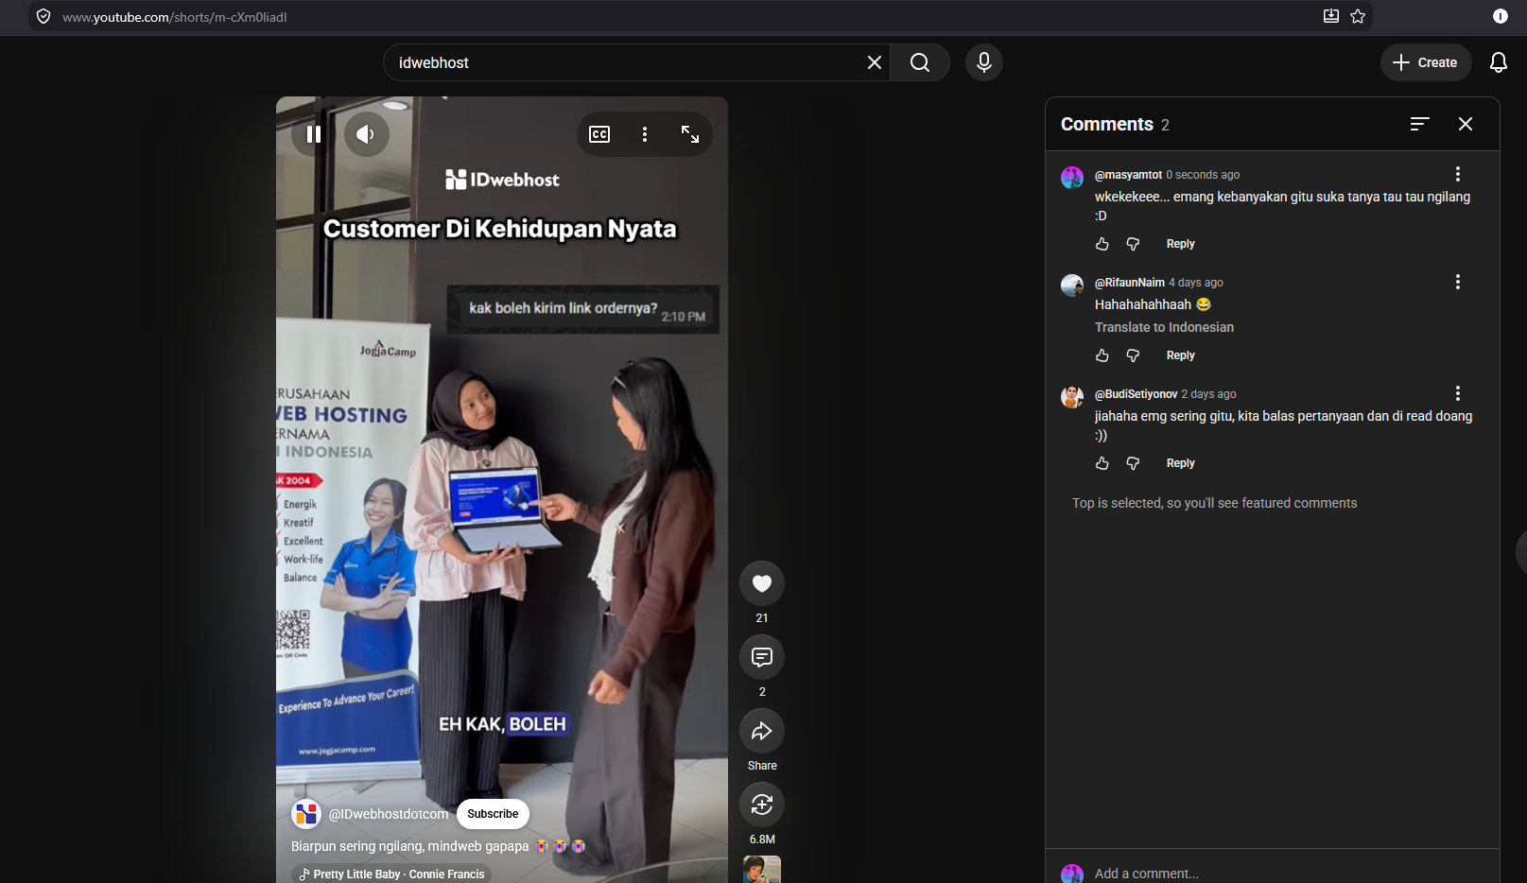The width and height of the screenshot is (1527, 883).
Task: Open the '4 days ago' comment timestamp
Action: point(1196,283)
